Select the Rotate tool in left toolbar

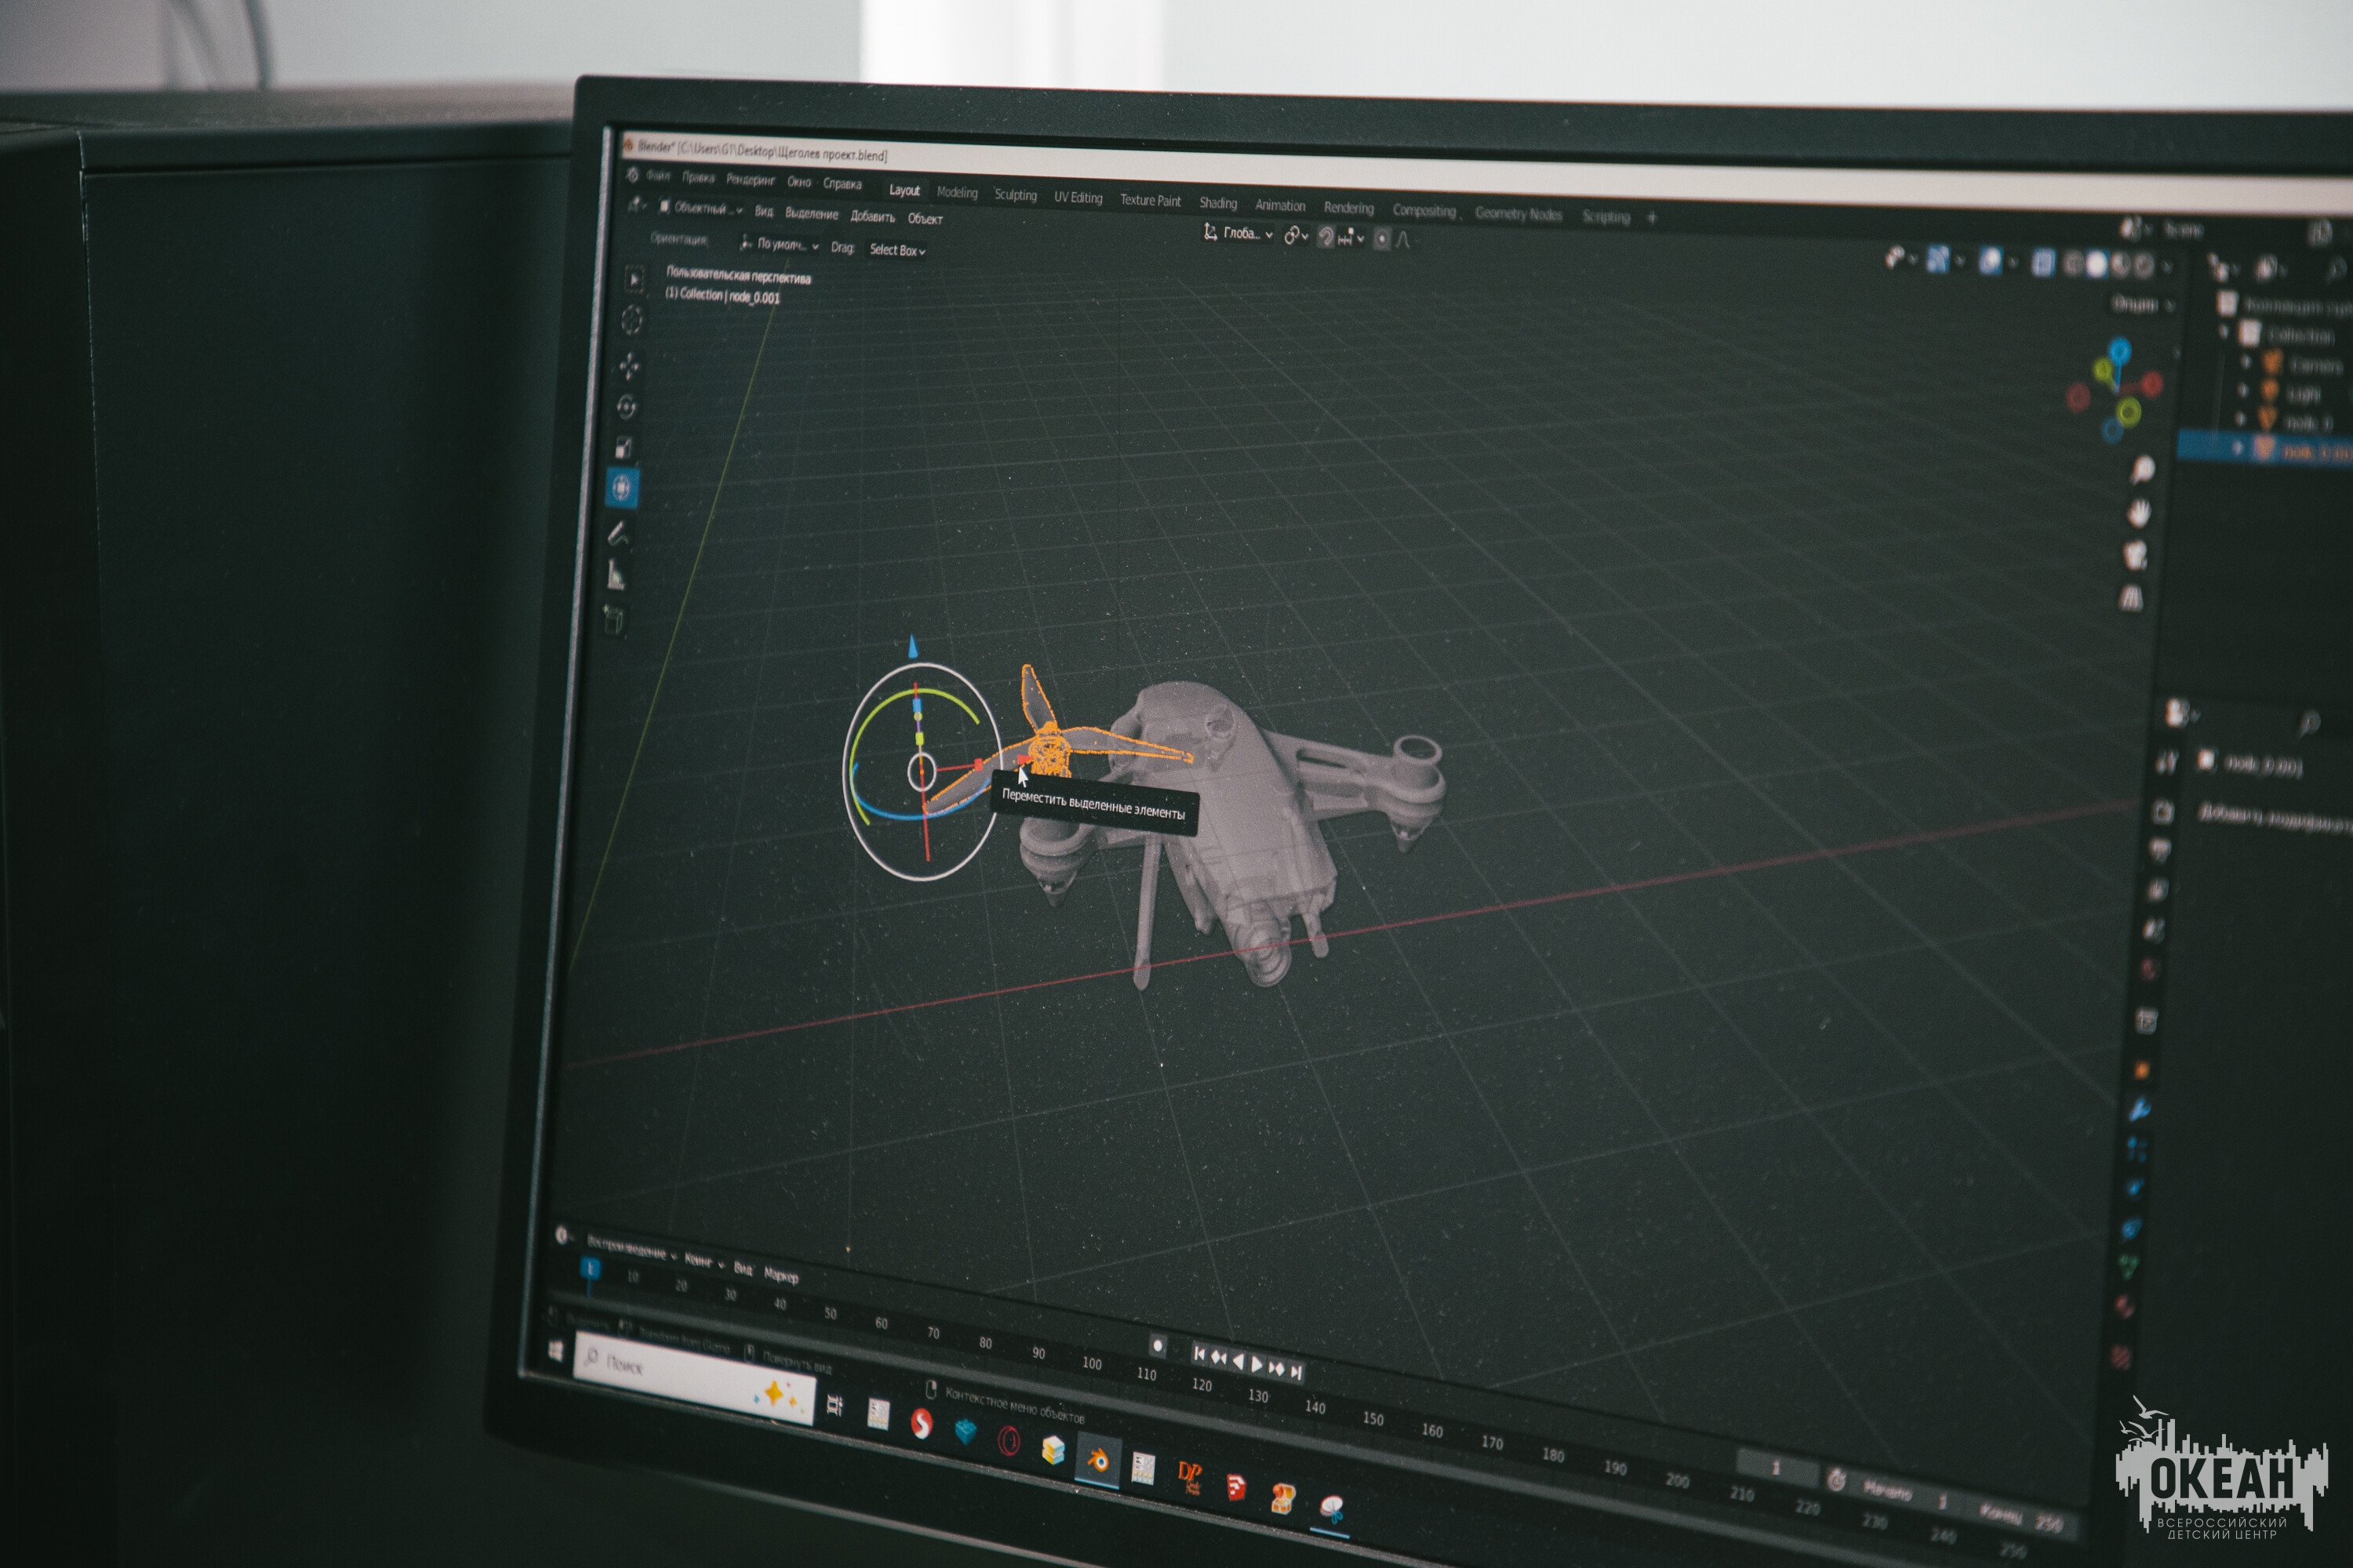point(627,407)
